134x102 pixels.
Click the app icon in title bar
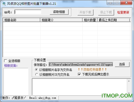(4, 4)
